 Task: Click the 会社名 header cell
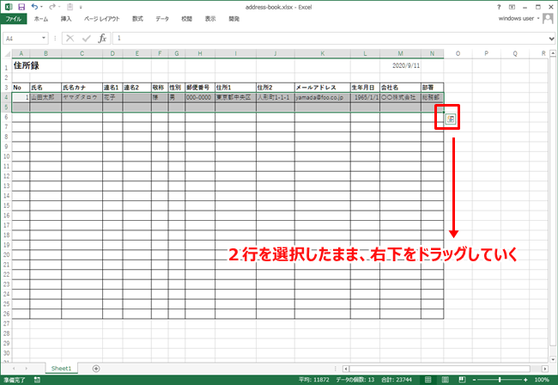(400, 88)
